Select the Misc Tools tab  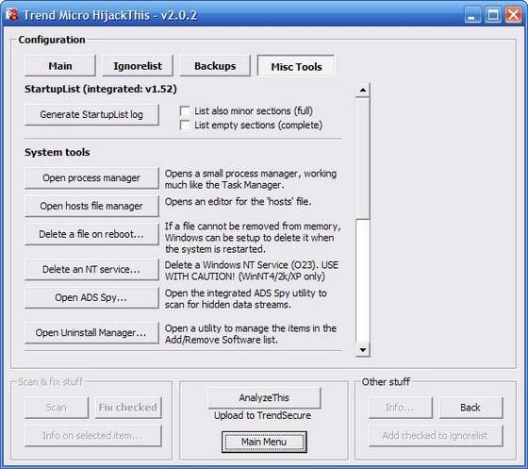(x=296, y=66)
